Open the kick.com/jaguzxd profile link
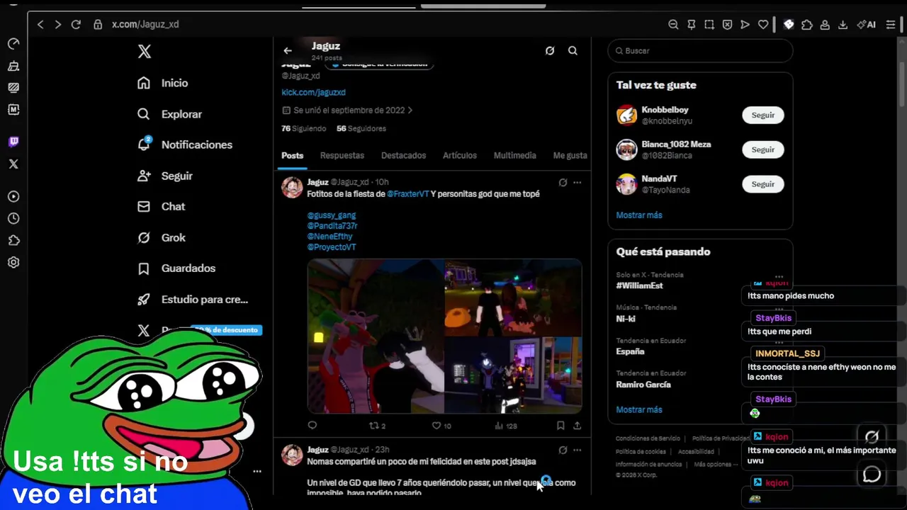Image resolution: width=907 pixels, height=510 pixels. click(313, 92)
